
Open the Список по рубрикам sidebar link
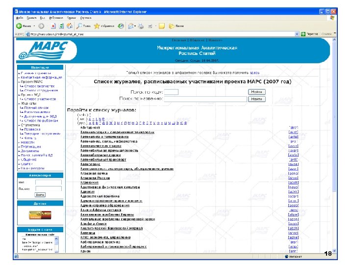[41, 121]
